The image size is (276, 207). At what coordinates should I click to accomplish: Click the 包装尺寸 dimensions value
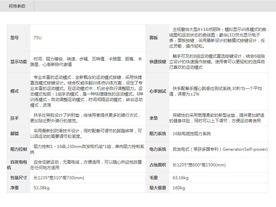(59, 178)
